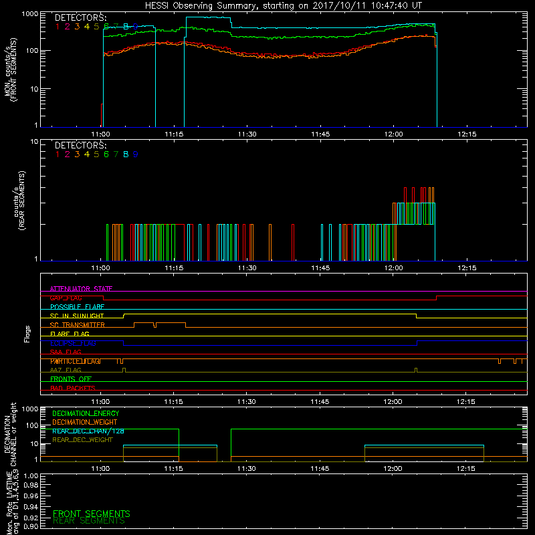Click the 1.00 livetime y-axis tick
This screenshot has height=535, width=535.
click(x=31, y=475)
